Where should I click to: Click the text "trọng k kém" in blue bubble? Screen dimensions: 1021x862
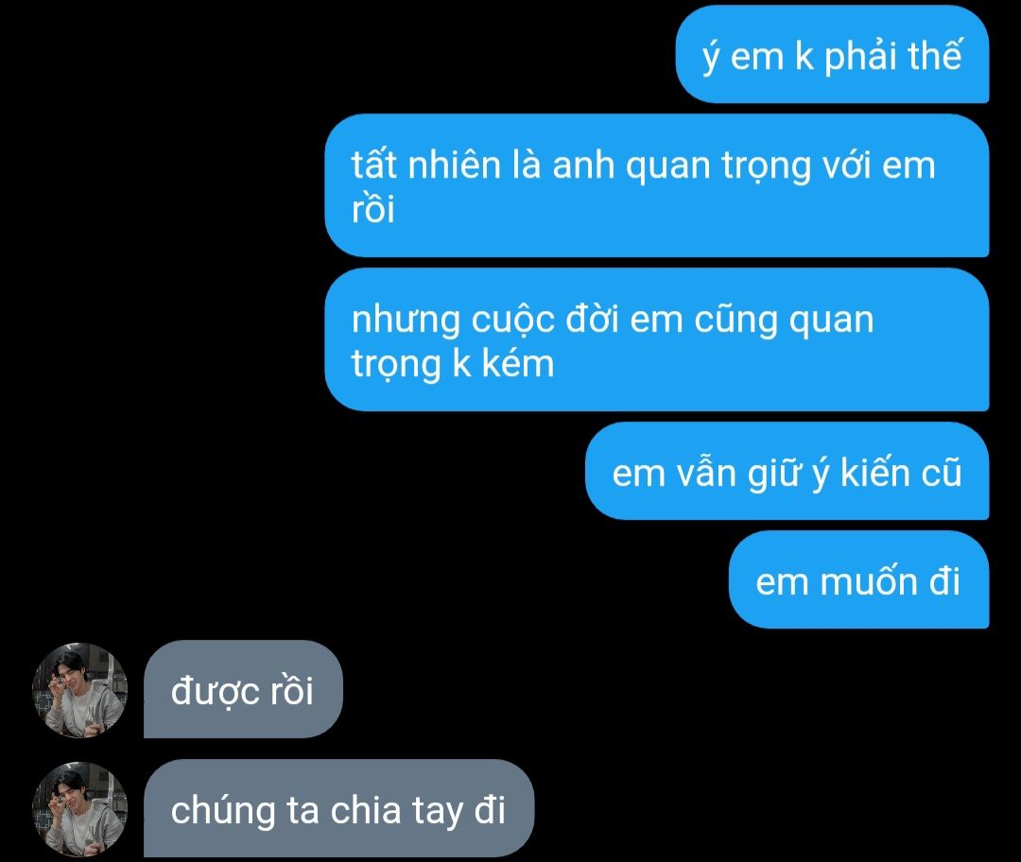point(453,363)
